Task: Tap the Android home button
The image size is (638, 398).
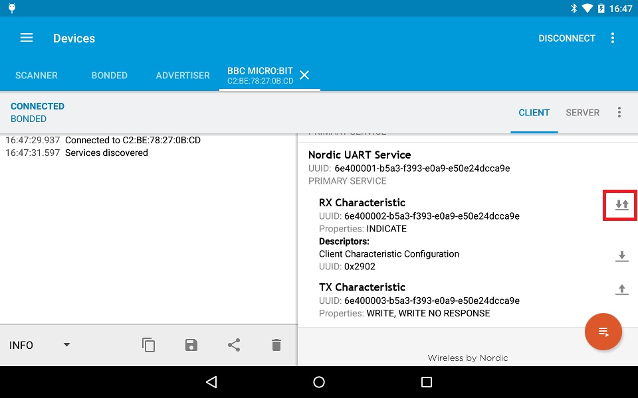Action: (319, 382)
